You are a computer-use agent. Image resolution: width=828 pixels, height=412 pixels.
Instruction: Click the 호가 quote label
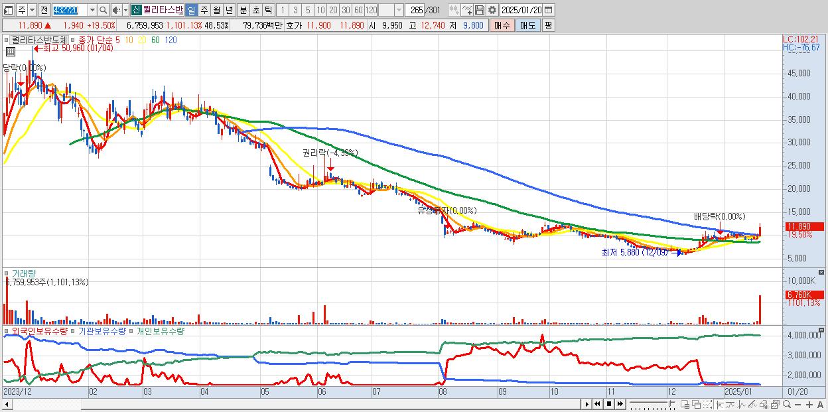click(294, 25)
